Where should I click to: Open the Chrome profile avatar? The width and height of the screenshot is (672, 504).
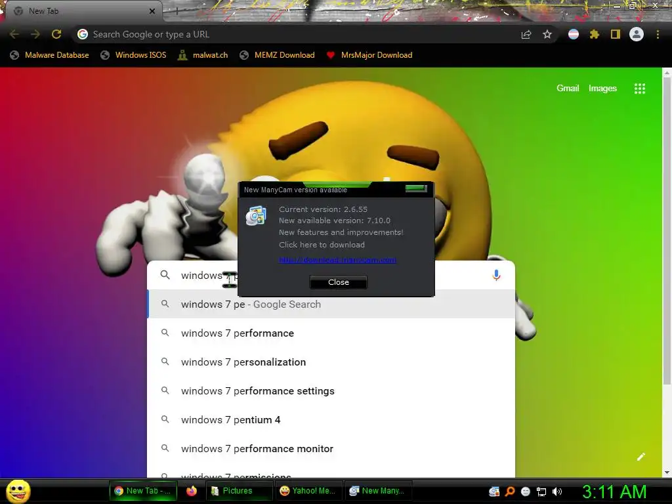(637, 34)
